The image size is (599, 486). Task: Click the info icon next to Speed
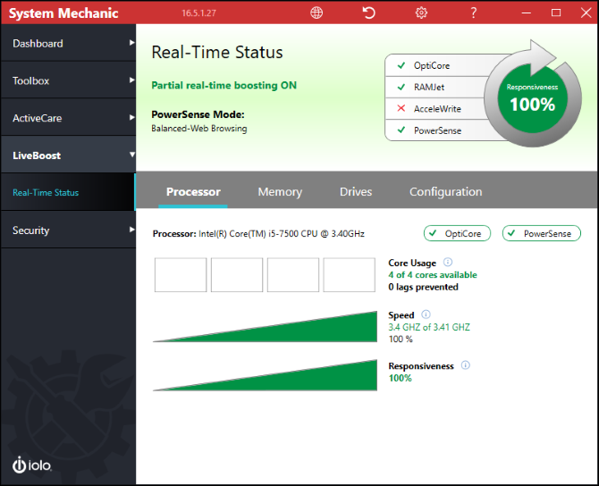(x=426, y=314)
